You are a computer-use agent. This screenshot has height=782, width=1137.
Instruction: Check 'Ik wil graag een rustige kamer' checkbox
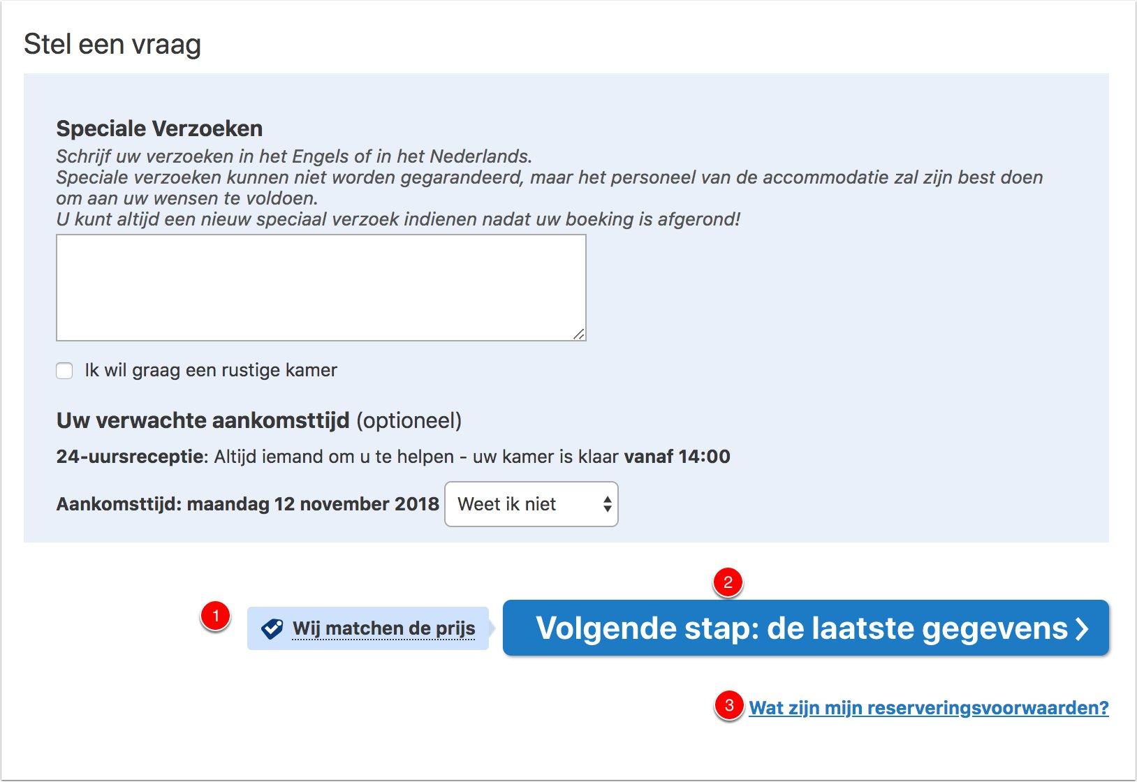(x=64, y=371)
